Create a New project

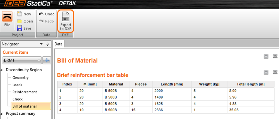click(x=24, y=14)
